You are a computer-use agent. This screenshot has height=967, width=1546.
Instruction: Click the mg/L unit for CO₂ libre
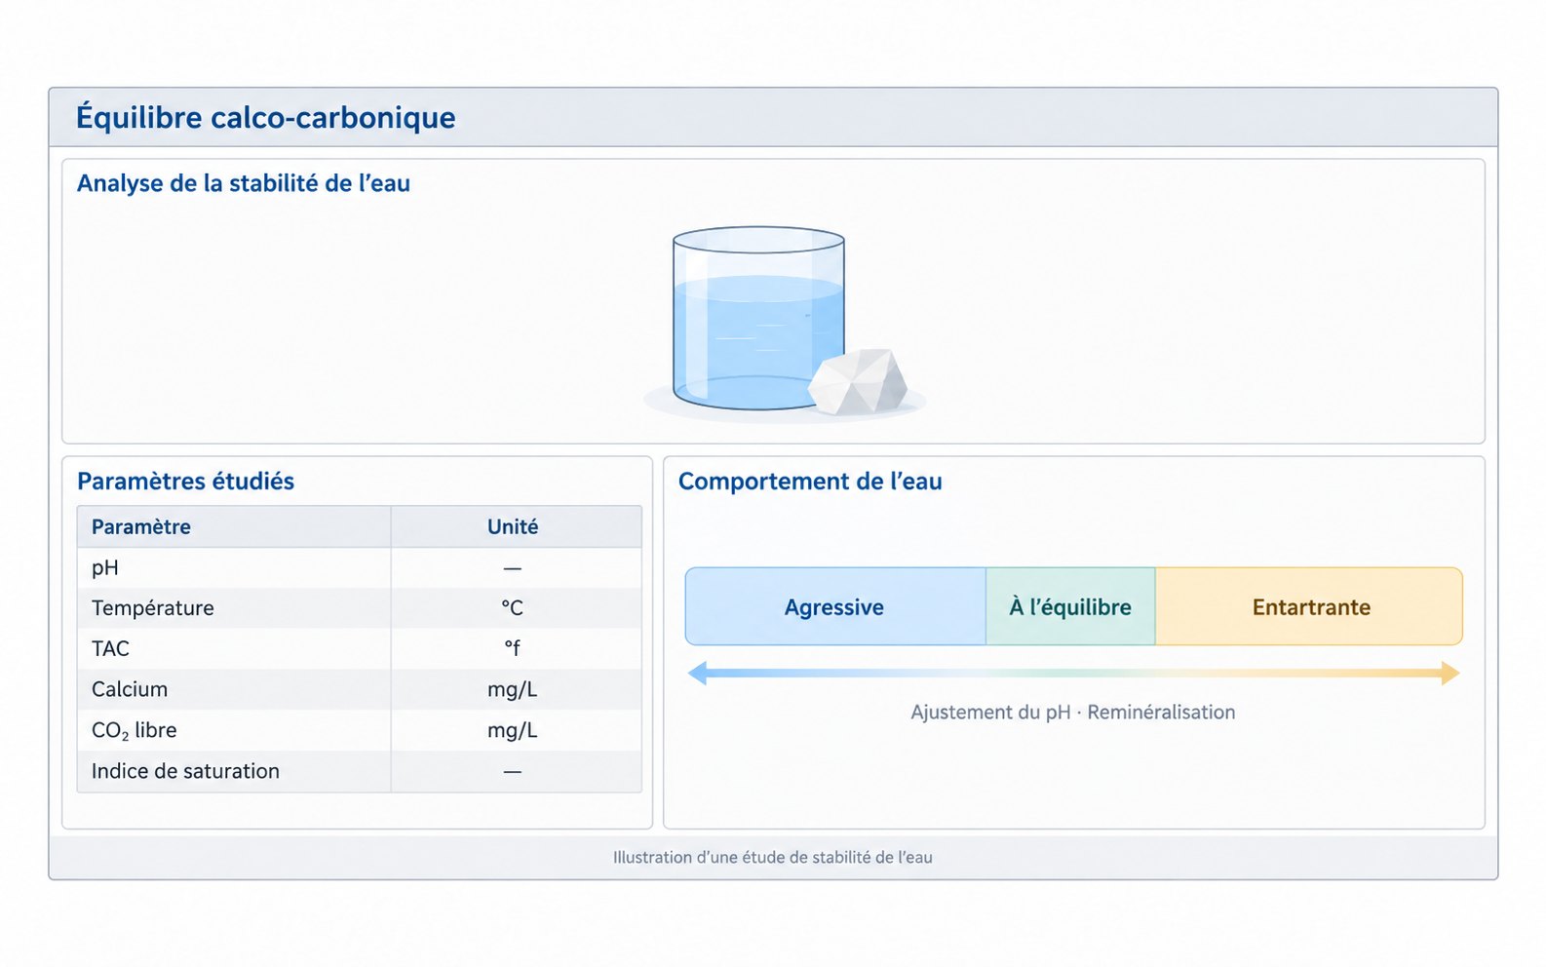[x=513, y=730]
